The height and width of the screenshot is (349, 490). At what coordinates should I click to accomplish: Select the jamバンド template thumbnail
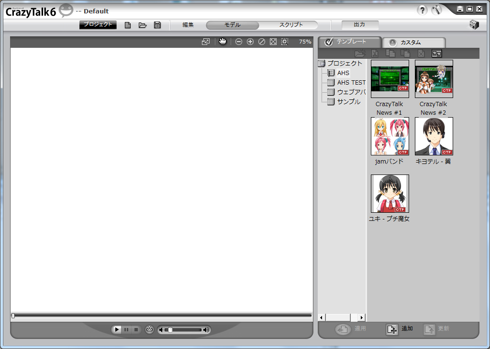pyautogui.click(x=390, y=136)
